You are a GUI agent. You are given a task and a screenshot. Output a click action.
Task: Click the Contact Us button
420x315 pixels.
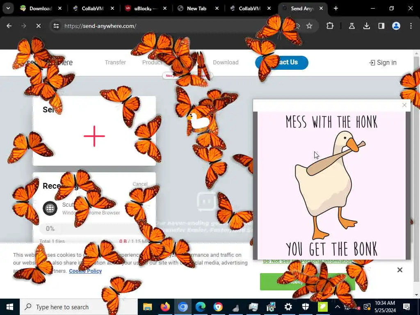coord(282,62)
